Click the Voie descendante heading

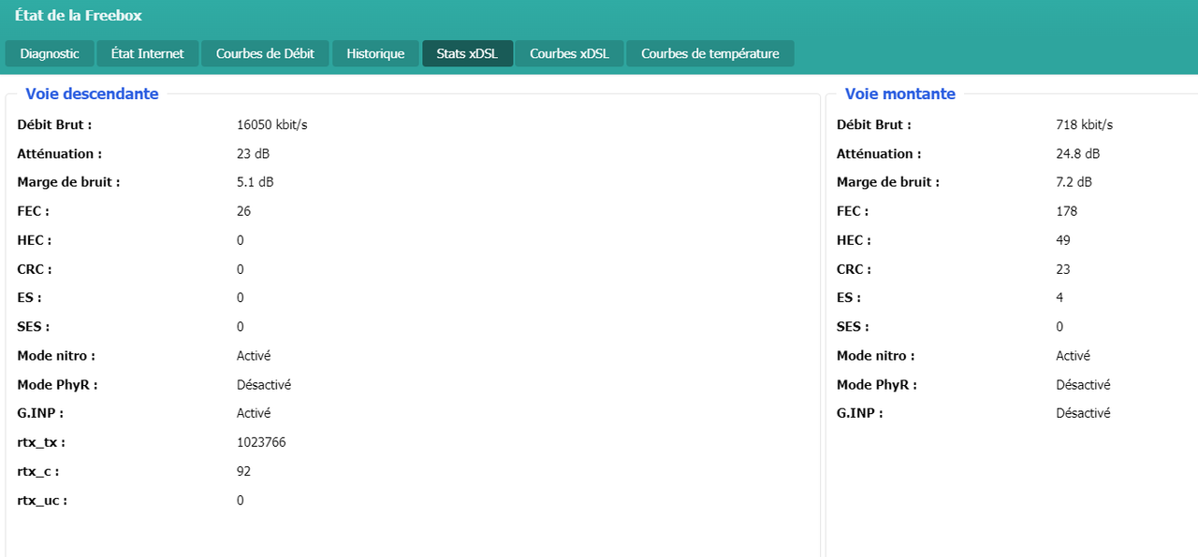(x=92, y=93)
